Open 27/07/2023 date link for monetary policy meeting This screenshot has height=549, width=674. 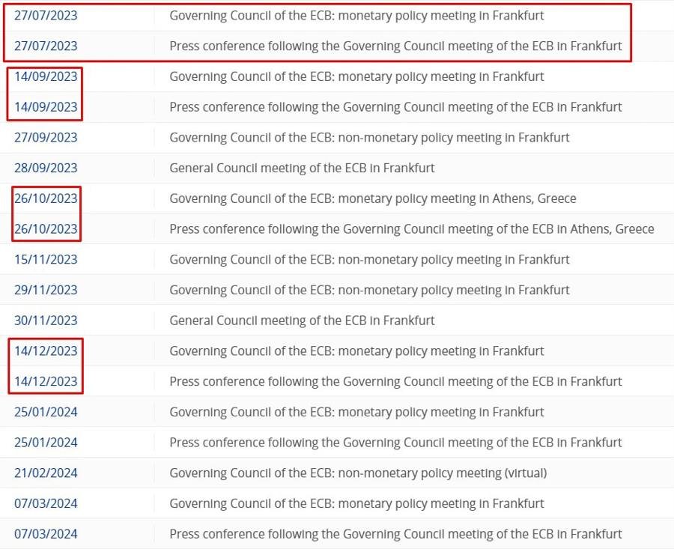[x=46, y=15]
